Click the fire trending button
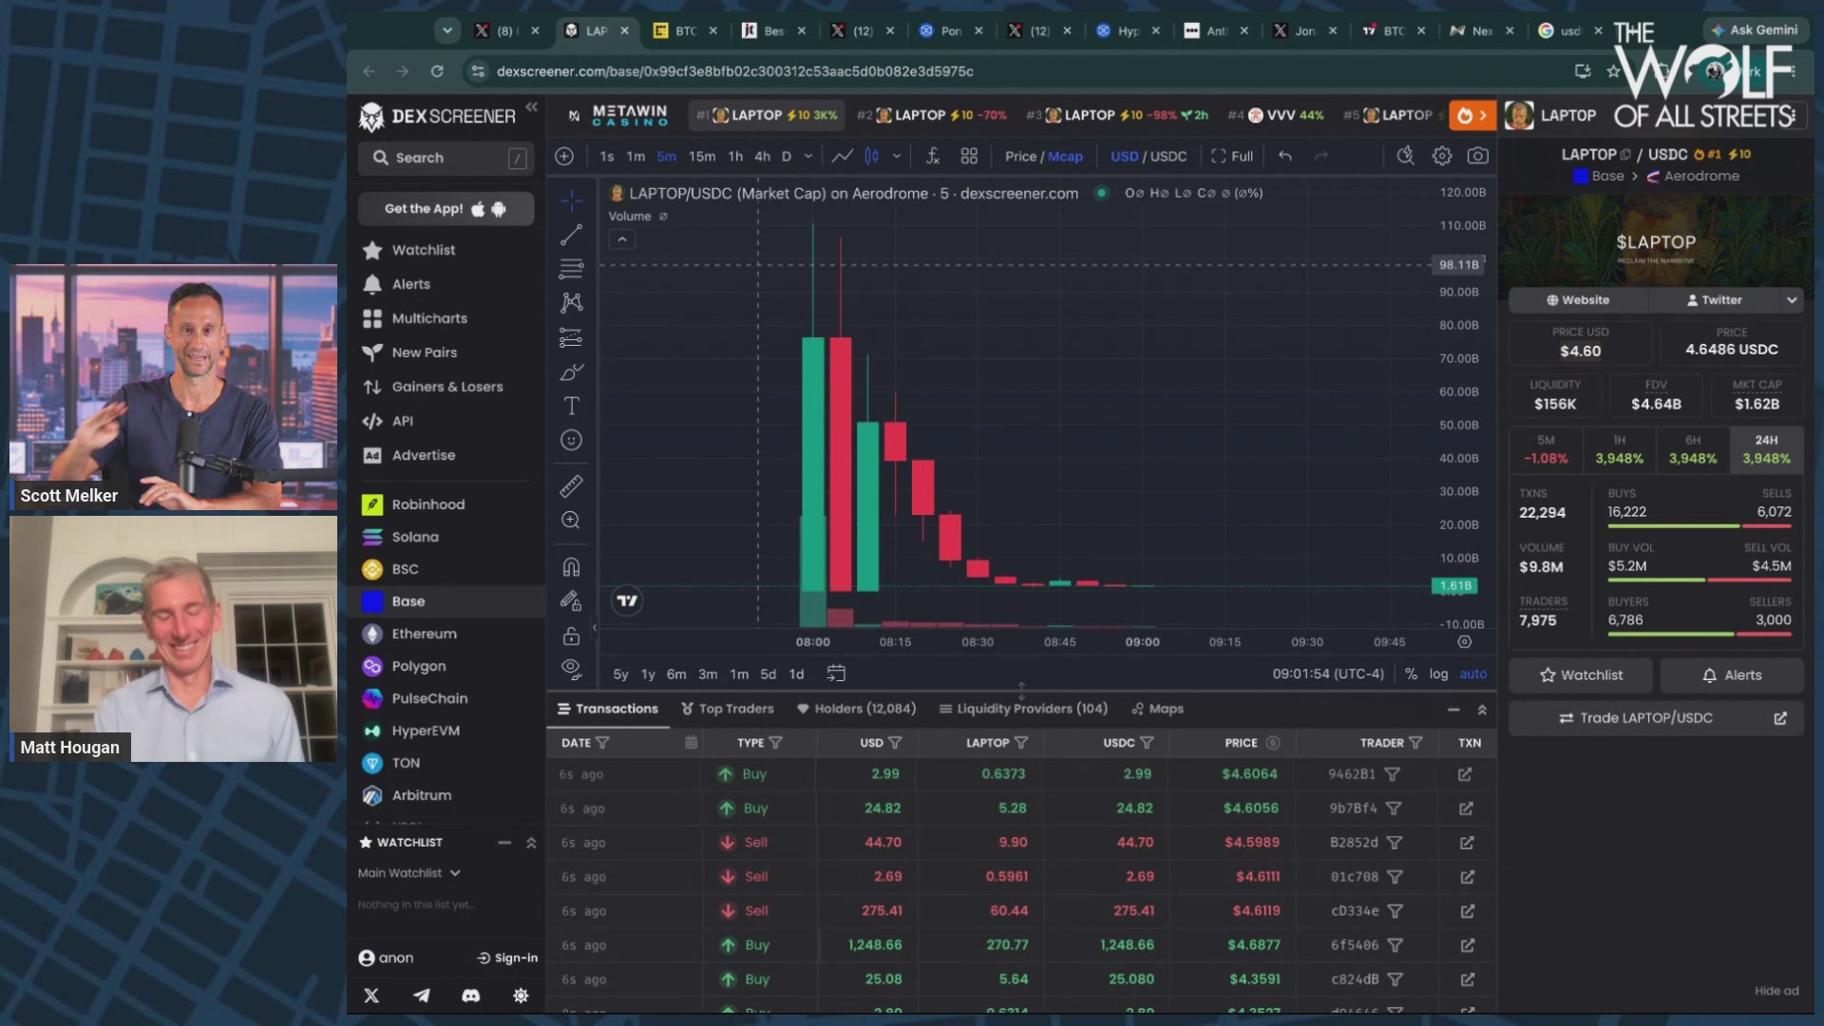 pos(1472,116)
